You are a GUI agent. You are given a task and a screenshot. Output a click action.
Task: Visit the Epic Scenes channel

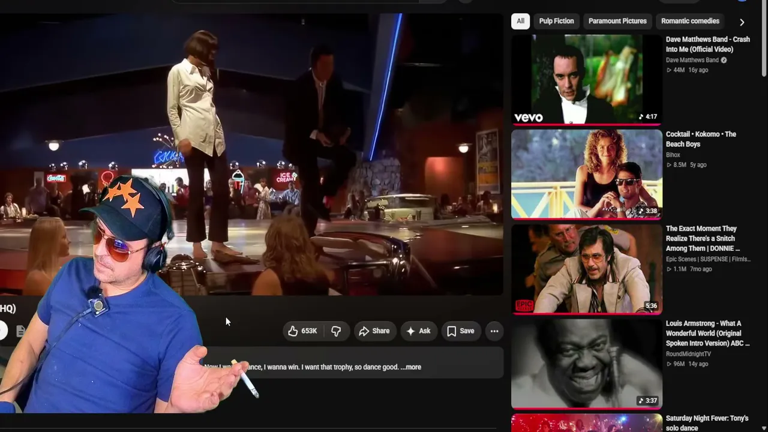[x=707, y=259]
